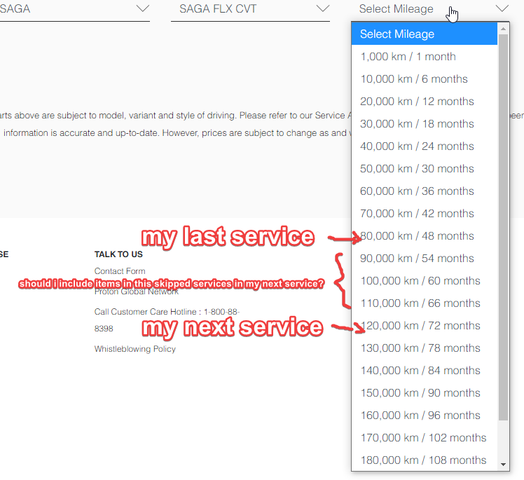Image resolution: width=524 pixels, height=480 pixels.
Task: Select 120,000 km / 72 months service
Action: pyautogui.click(x=420, y=326)
